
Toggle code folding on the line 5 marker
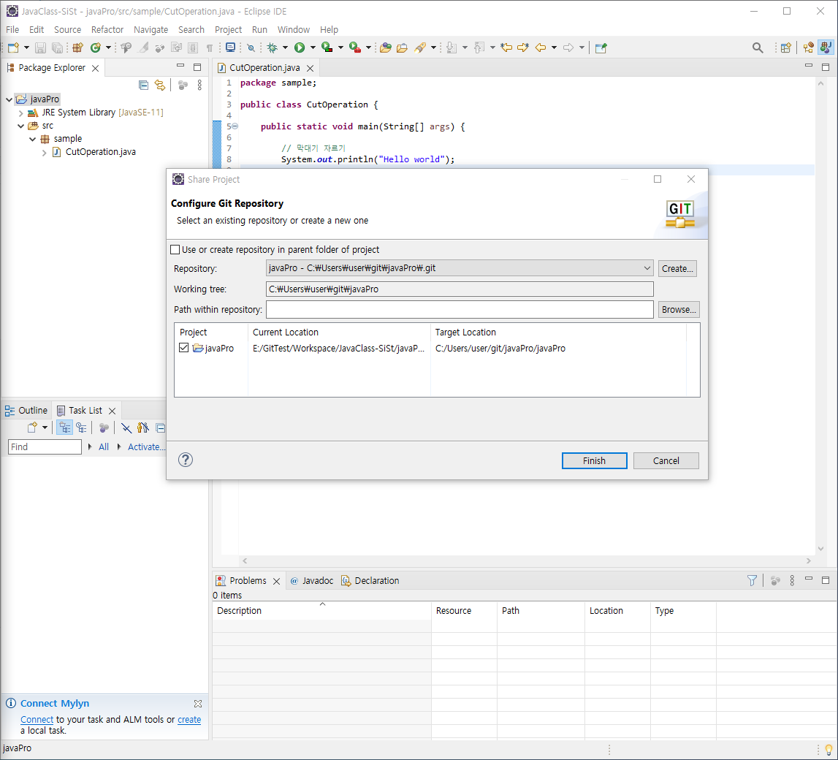coord(235,126)
